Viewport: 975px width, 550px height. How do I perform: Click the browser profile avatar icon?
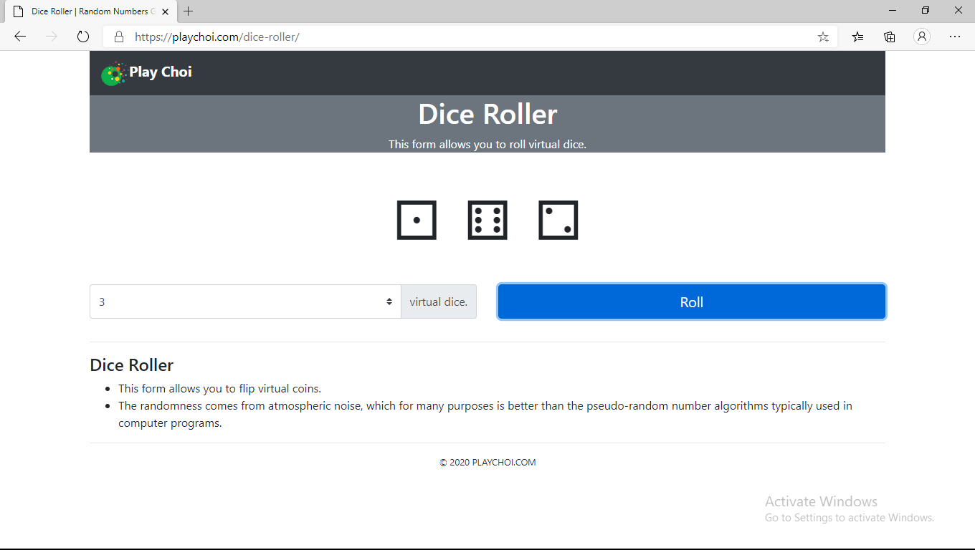pyautogui.click(x=922, y=37)
